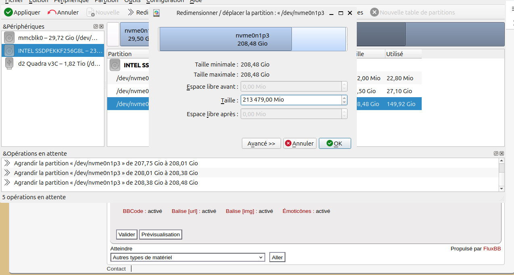Click the Utilisé column header
514x275 pixels.
pyautogui.click(x=403, y=54)
